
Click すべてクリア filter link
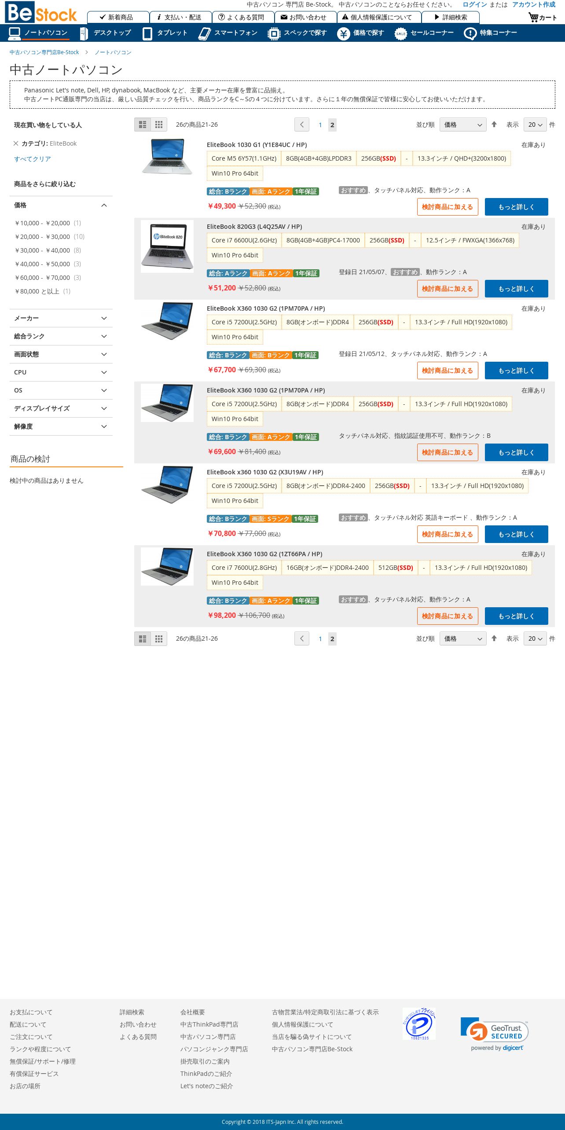tap(33, 159)
